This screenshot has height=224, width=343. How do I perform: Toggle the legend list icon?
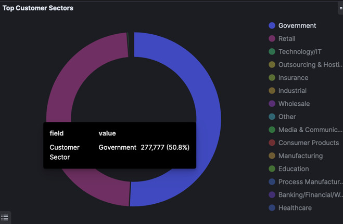coord(5,218)
